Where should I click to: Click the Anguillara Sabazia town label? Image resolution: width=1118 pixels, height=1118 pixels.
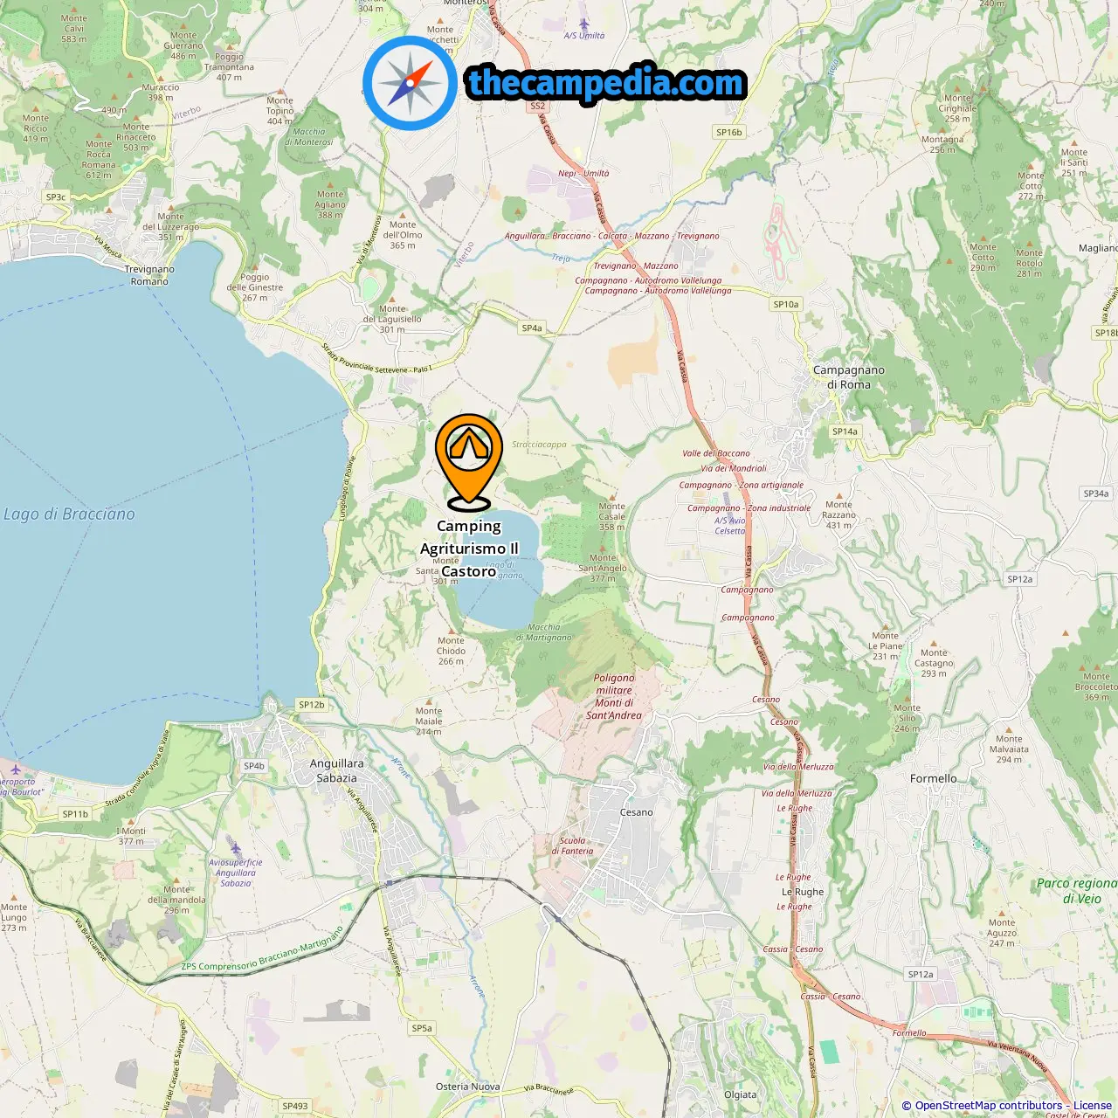[337, 770]
